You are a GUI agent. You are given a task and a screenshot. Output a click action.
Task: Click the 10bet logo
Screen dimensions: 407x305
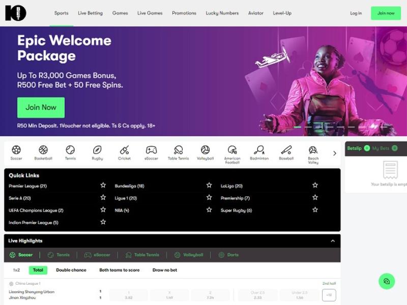(x=15, y=13)
